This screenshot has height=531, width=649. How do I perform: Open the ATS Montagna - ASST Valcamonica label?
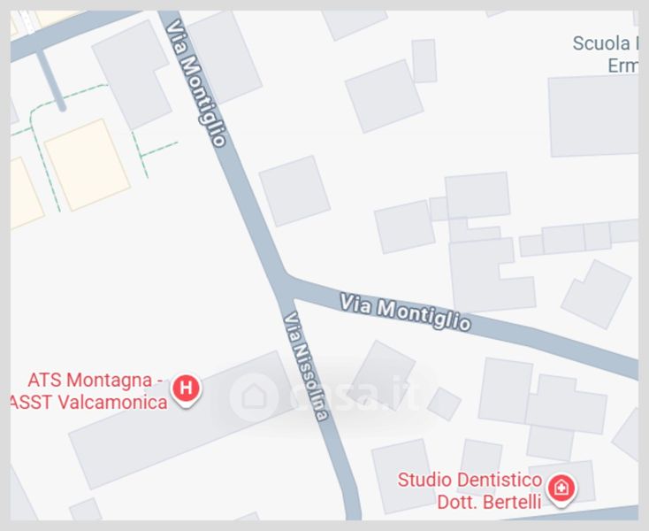pos(90,390)
